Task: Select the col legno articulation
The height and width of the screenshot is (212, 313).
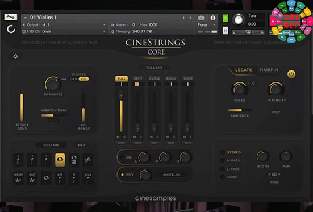Action: coord(60,178)
